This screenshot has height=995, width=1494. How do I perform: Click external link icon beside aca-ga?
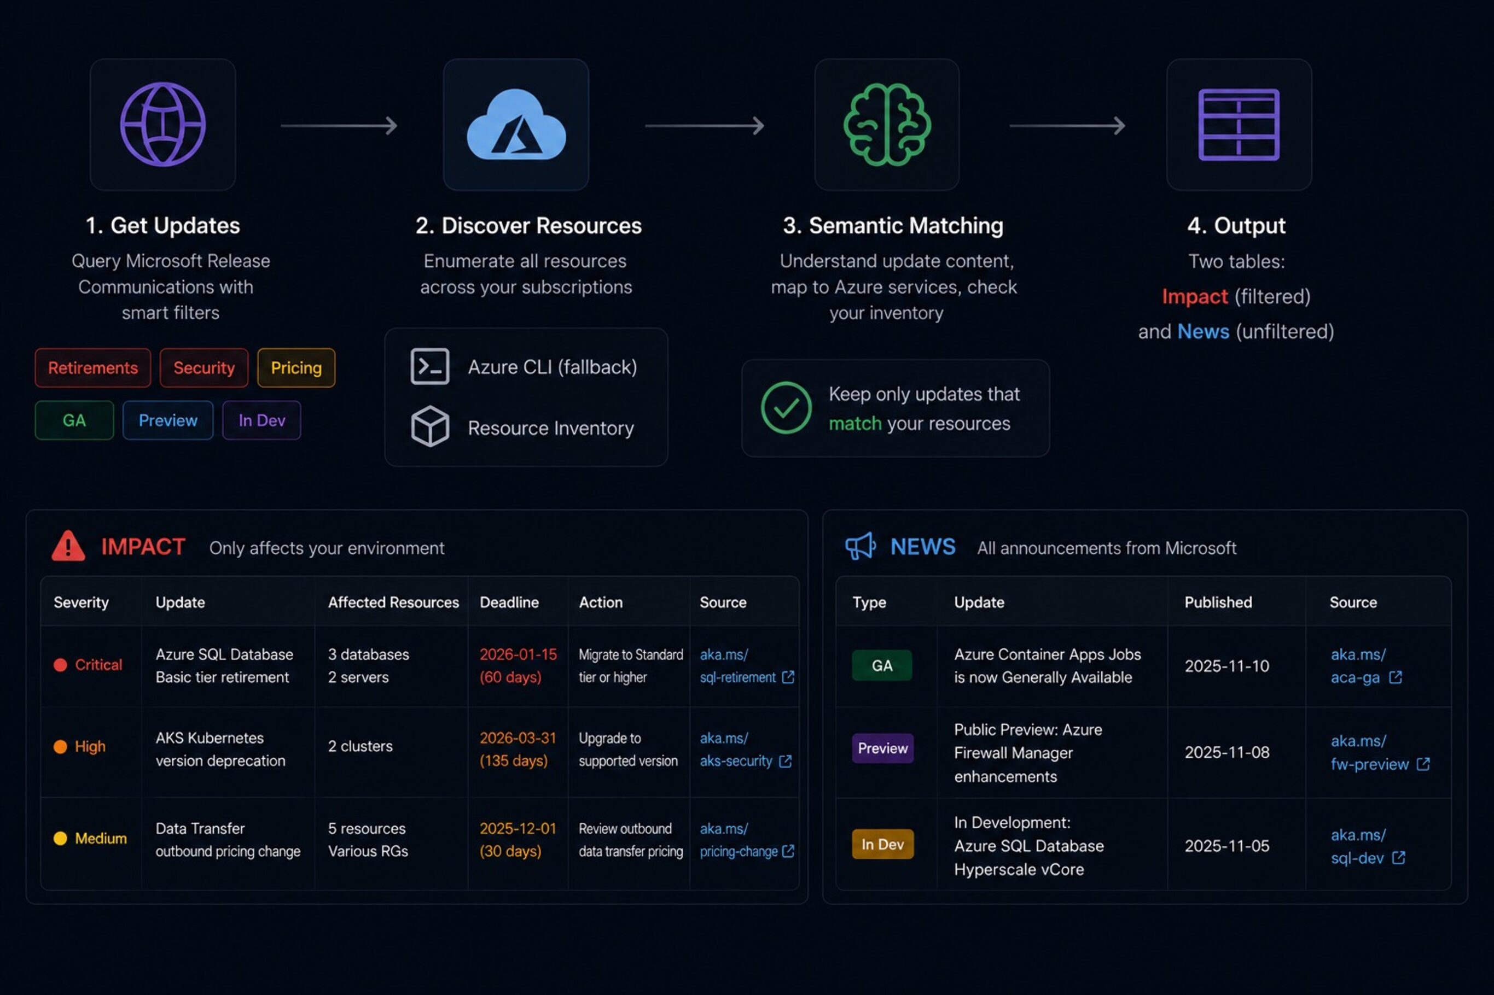(x=1396, y=677)
